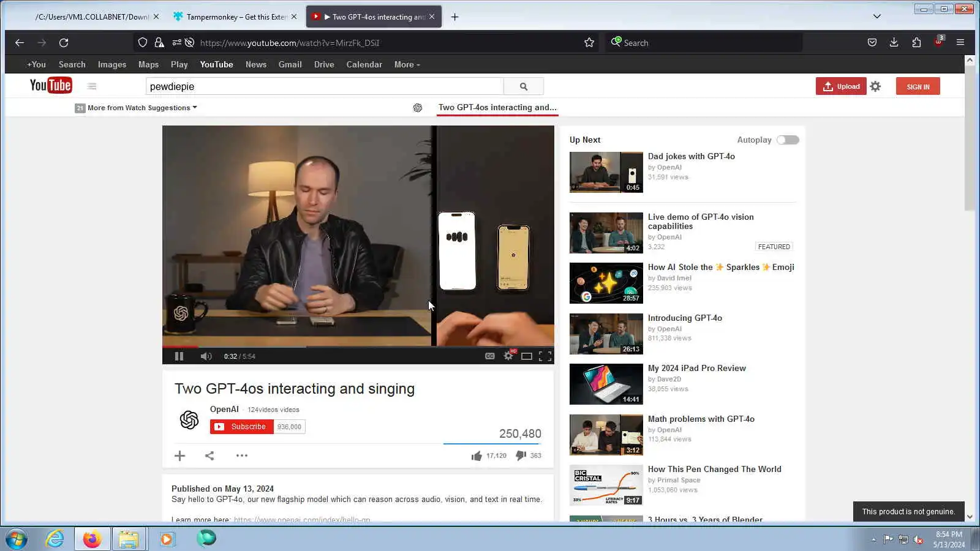The height and width of the screenshot is (551, 980).
Task: Expand More from Watch Suggestions dropdown
Action: click(136, 108)
